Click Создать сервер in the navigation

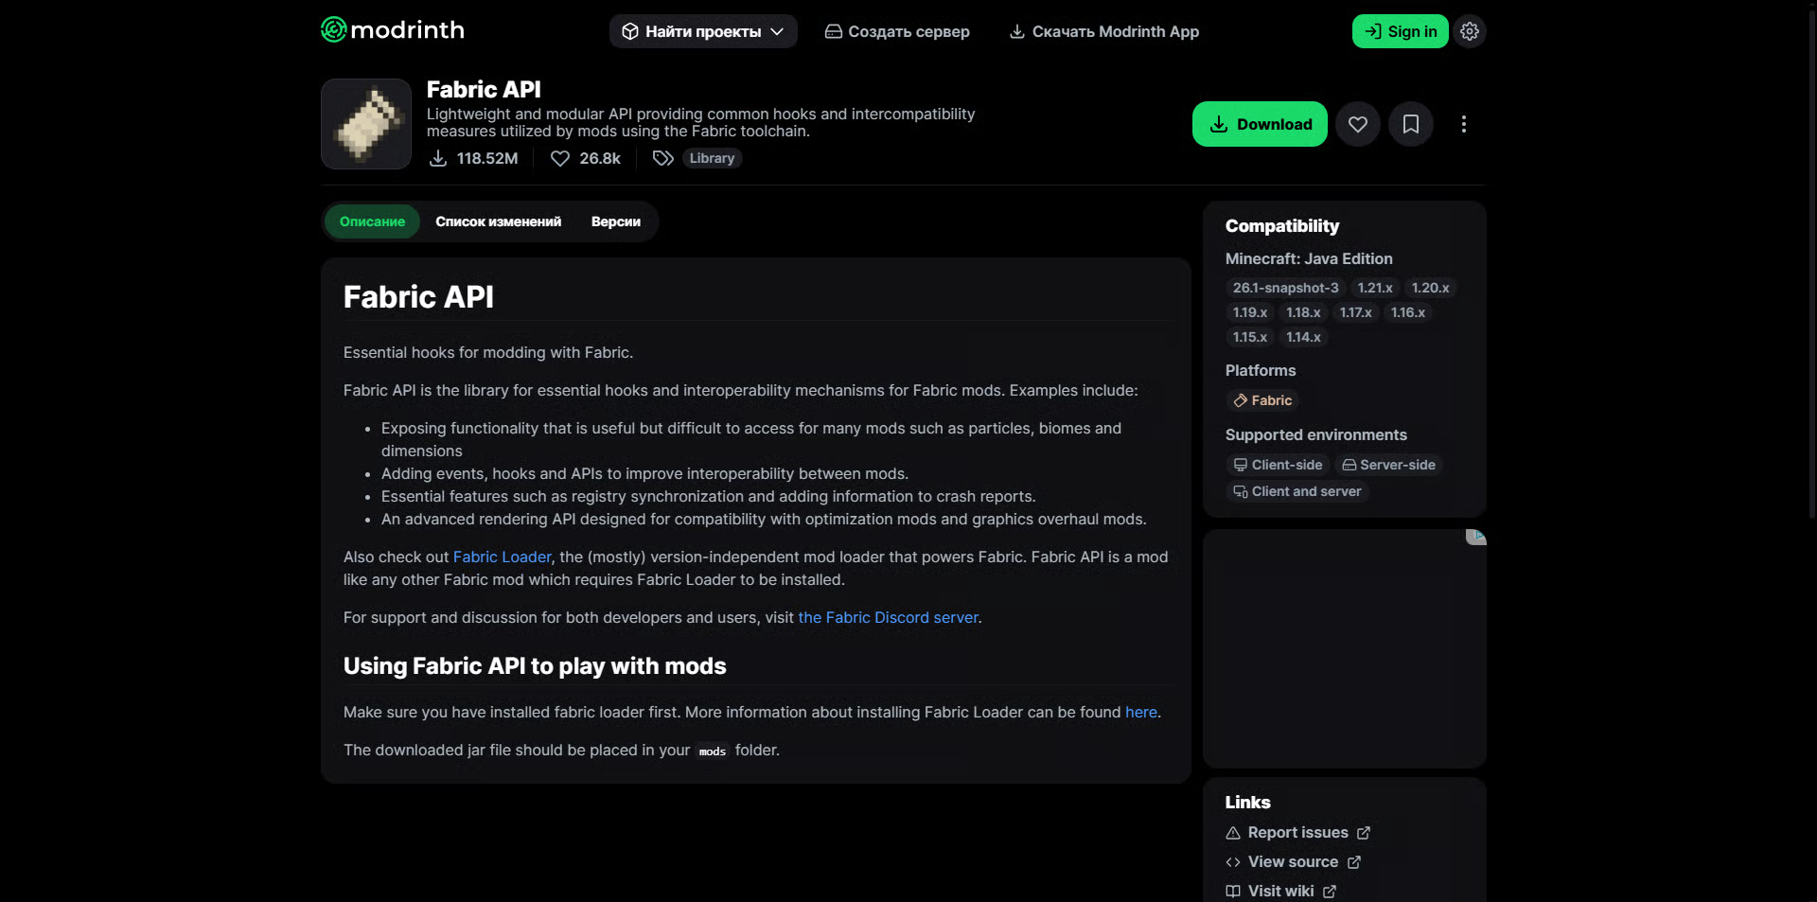tap(897, 31)
